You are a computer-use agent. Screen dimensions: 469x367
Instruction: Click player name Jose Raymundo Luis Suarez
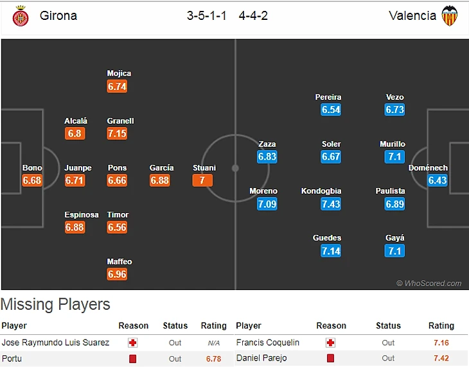[55, 343]
